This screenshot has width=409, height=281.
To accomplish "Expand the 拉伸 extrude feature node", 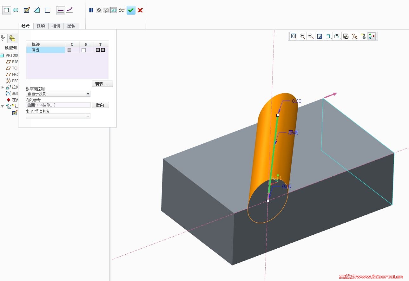I will click(3, 87).
